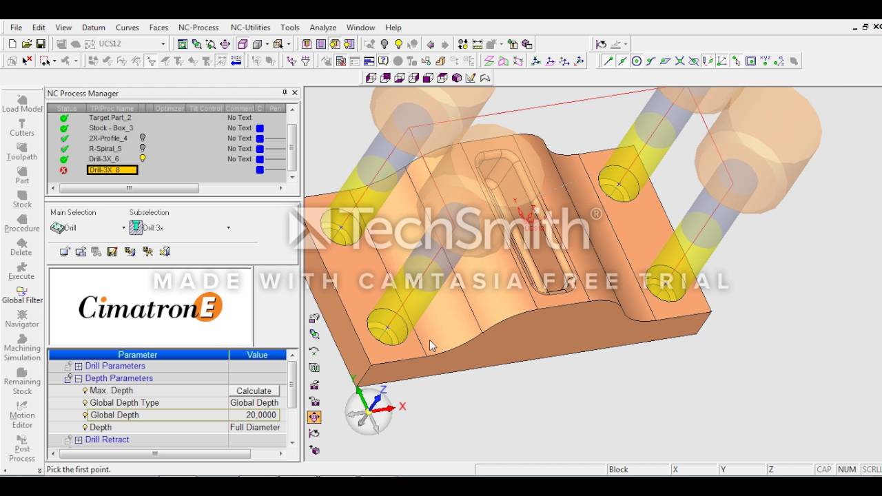Click the blue color swatch of Stock - Box_3
Image resolution: width=882 pixels, height=496 pixels.
(260, 128)
